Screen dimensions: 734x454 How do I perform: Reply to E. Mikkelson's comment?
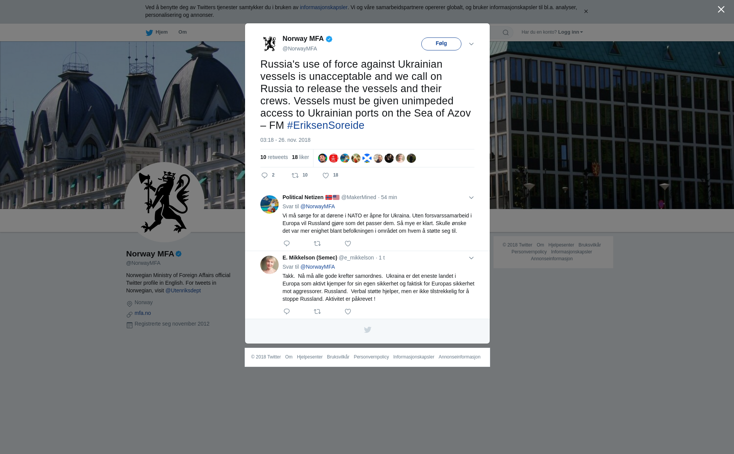click(287, 311)
